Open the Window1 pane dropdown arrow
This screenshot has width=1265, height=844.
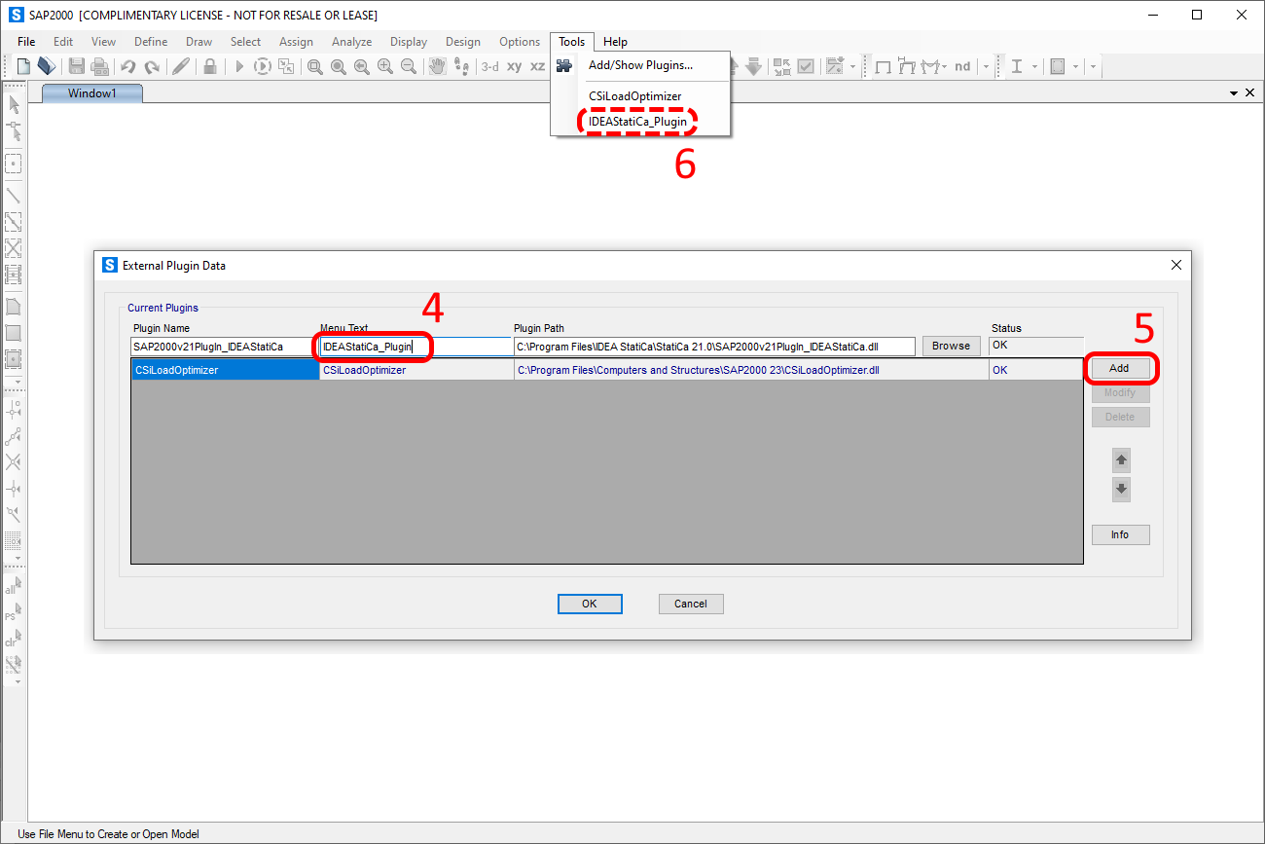pyautogui.click(x=1234, y=93)
